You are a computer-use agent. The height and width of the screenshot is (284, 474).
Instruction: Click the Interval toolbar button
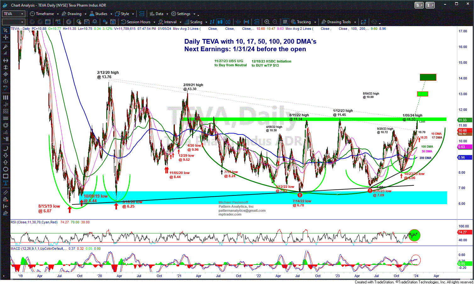[167, 22]
